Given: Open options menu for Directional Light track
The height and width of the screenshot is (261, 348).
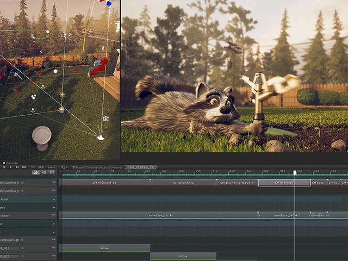Looking at the screenshot, I should [x=54, y=240].
